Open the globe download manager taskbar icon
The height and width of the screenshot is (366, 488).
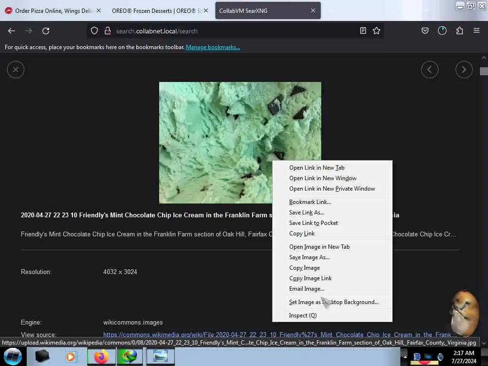click(130, 356)
